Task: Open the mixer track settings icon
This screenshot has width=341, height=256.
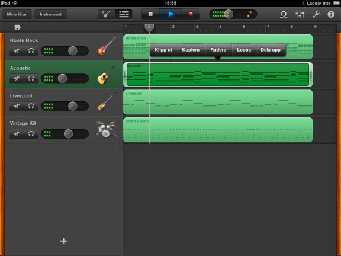Action: (300, 15)
